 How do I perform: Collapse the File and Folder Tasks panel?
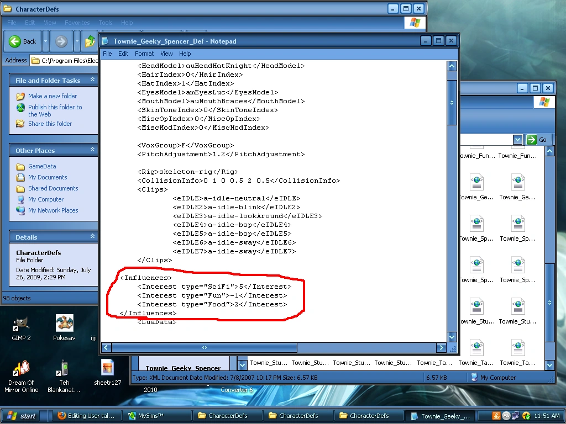(93, 79)
